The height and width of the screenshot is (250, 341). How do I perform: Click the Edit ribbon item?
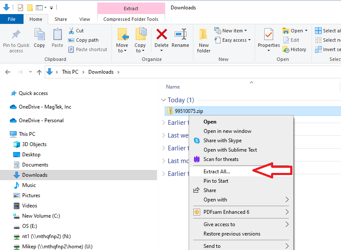291,40
